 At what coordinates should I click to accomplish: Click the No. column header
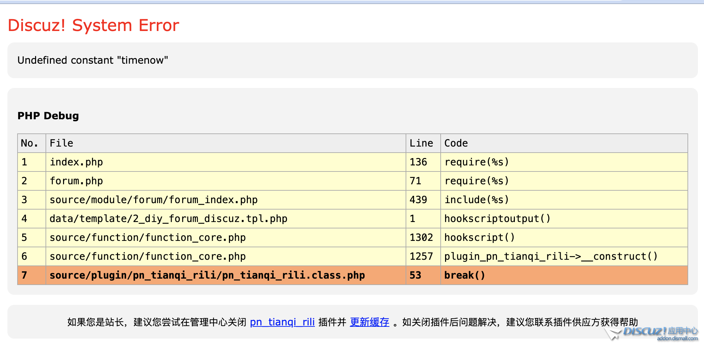coord(30,143)
